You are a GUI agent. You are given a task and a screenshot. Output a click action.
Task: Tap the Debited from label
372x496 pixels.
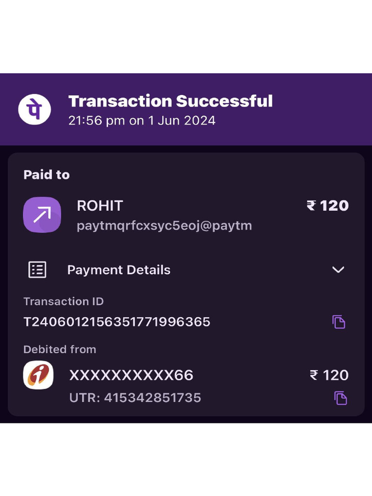click(x=60, y=349)
